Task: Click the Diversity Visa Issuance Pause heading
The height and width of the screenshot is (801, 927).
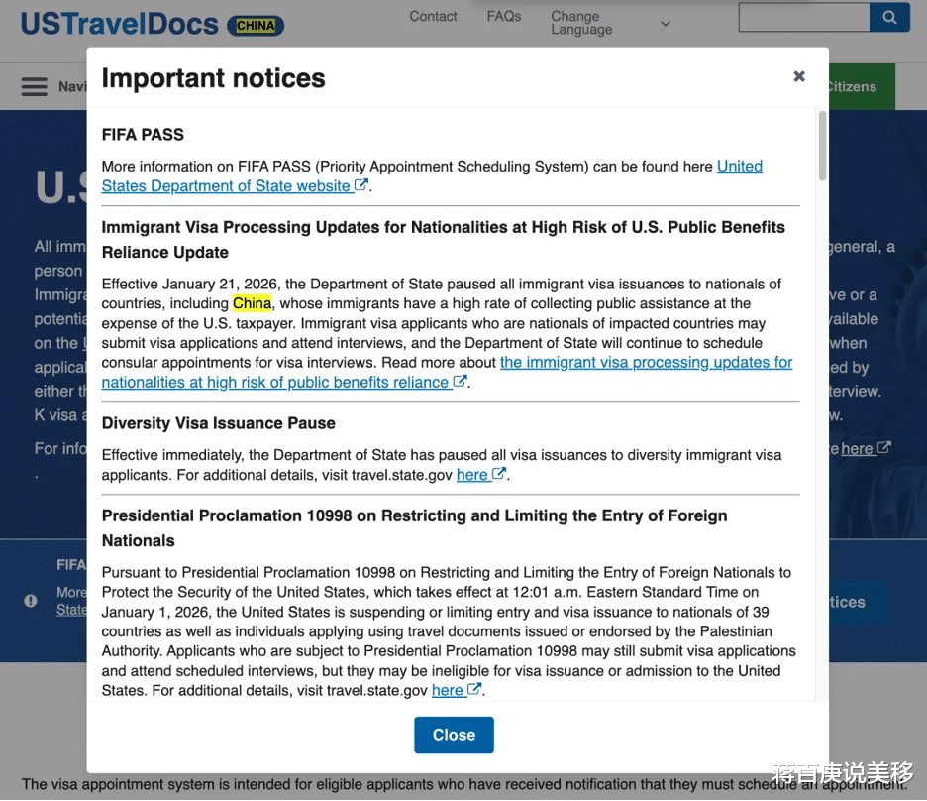Action: click(x=218, y=423)
